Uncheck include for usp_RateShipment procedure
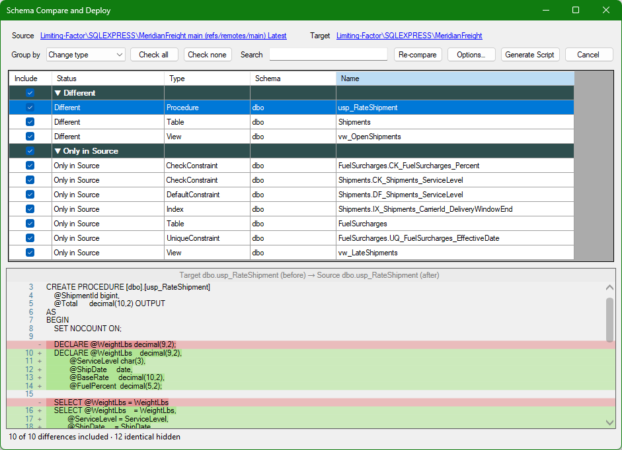The image size is (622, 450). point(30,108)
